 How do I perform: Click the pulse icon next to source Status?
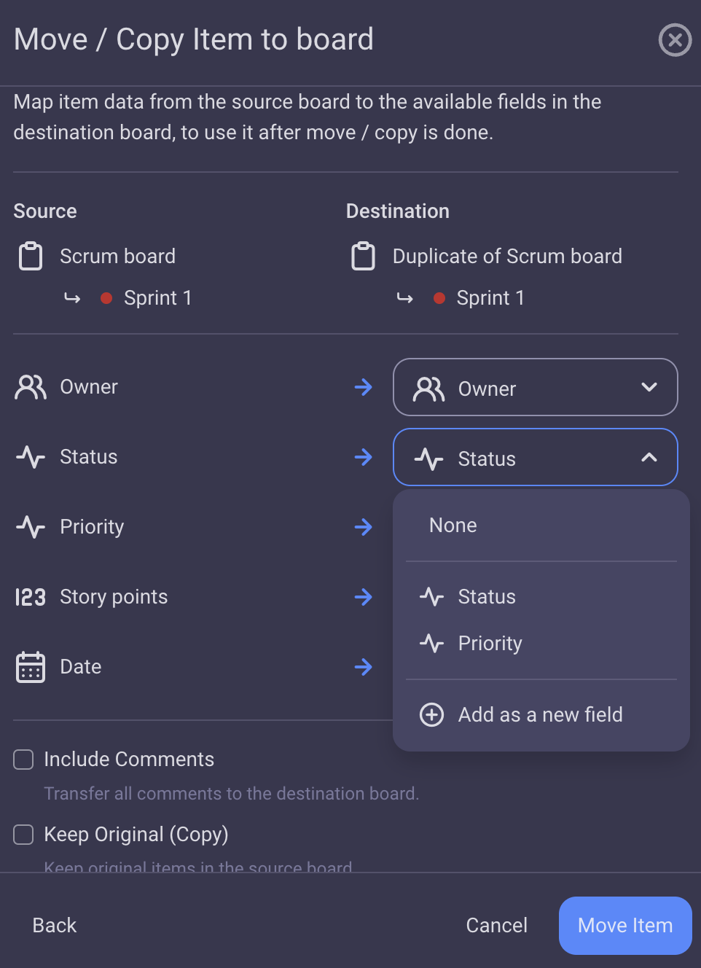pos(31,457)
